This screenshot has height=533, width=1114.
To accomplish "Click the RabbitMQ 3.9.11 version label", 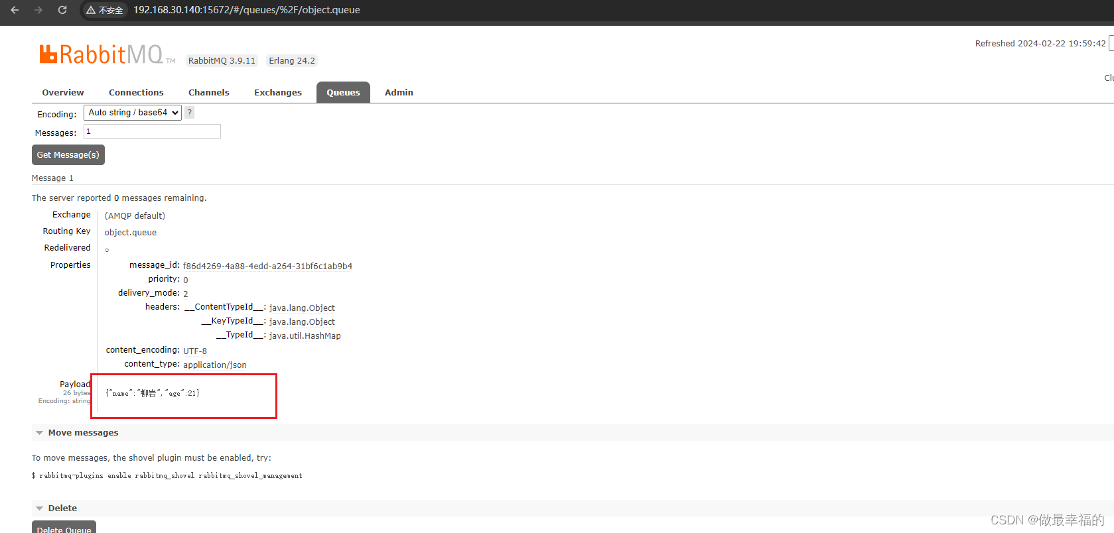I will (222, 61).
